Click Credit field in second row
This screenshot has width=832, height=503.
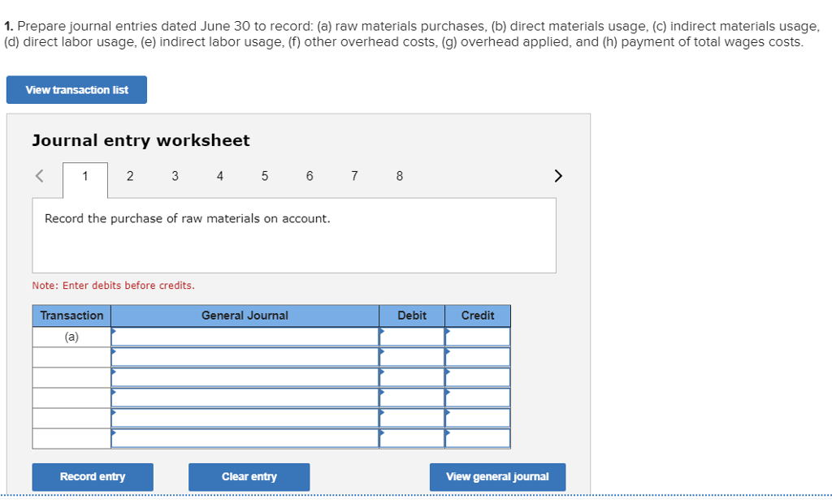tap(478, 357)
